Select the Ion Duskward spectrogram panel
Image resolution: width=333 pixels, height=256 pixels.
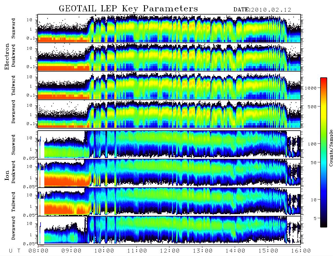click(169, 173)
